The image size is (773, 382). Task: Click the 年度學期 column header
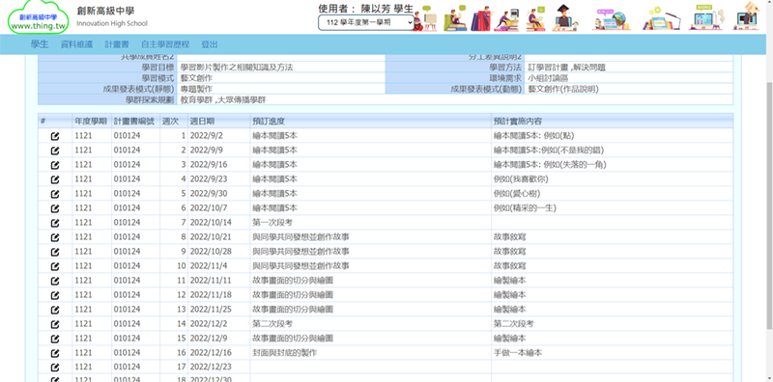pyautogui.click(x=91, y=122)
